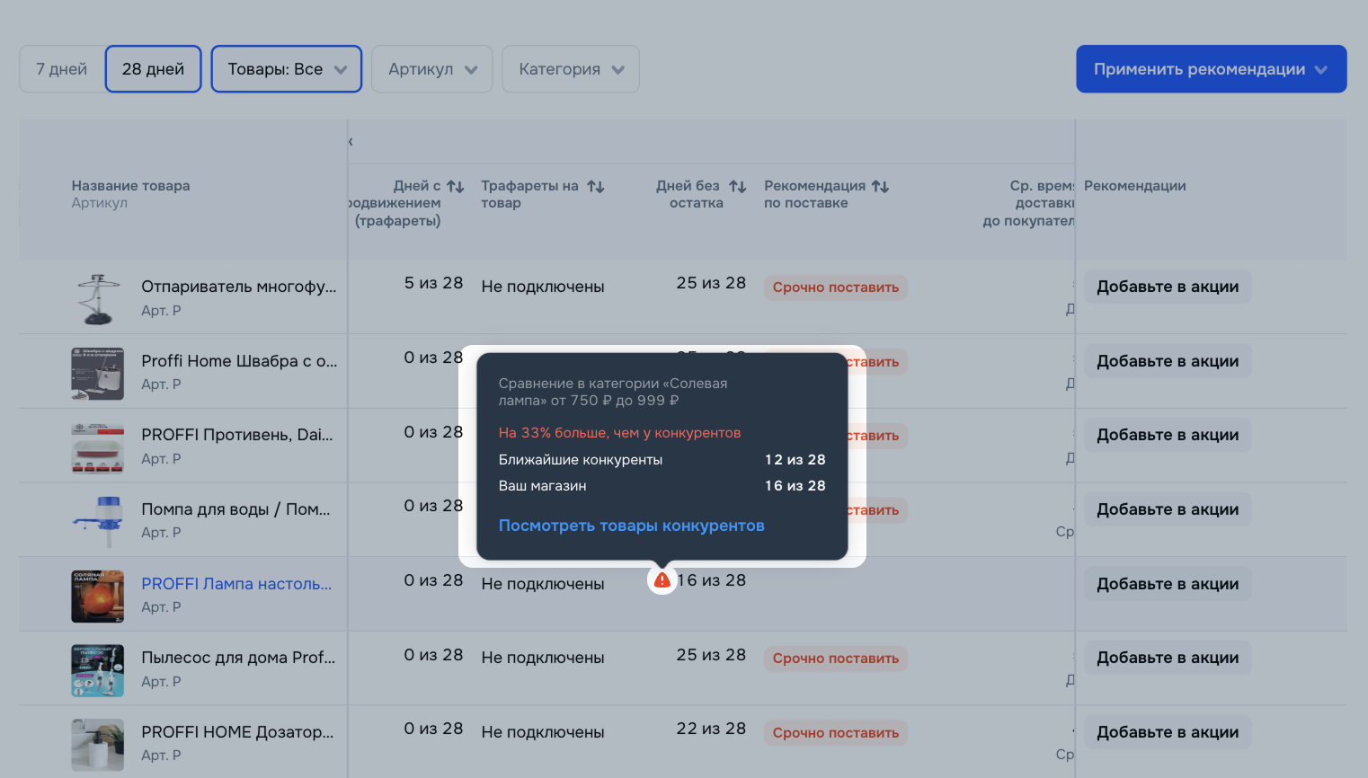
Task: Click Добавьте в акции for PROFFI HOME Дозатор
Action: (1168, 732)
